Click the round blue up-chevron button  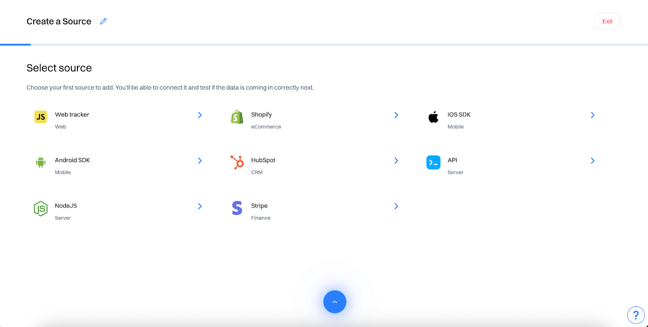pyautogui.click(x=335, y=302)
